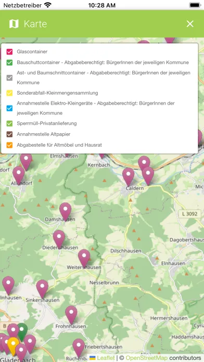Viewport: 204px width, 362px height.
Task: Tap the Elnhausen place label
Action: click(x=173, y=263)
